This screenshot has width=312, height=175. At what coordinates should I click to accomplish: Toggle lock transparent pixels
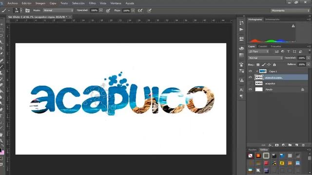pos(258,65)
